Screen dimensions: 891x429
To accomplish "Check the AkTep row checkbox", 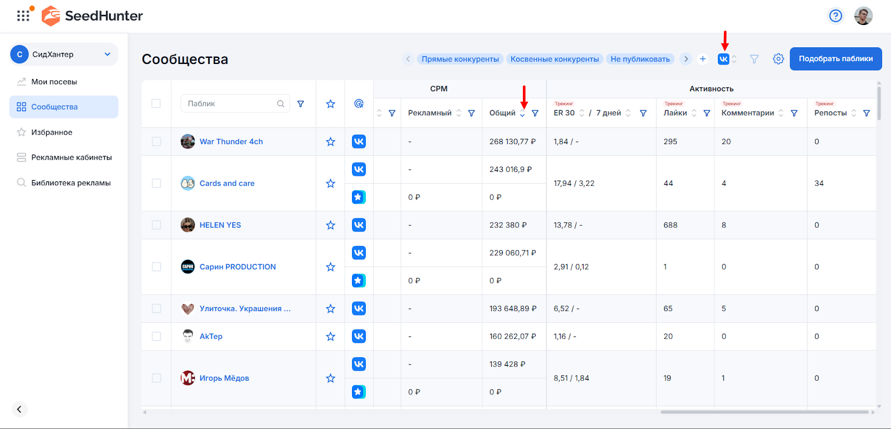I will pyautogui.click(x=156, y=337).
